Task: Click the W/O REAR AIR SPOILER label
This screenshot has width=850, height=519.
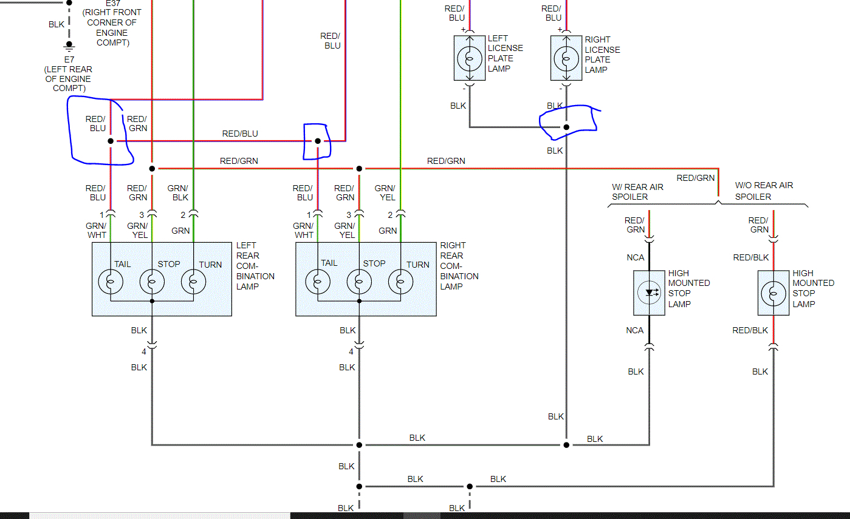Action: click(764, 191)
